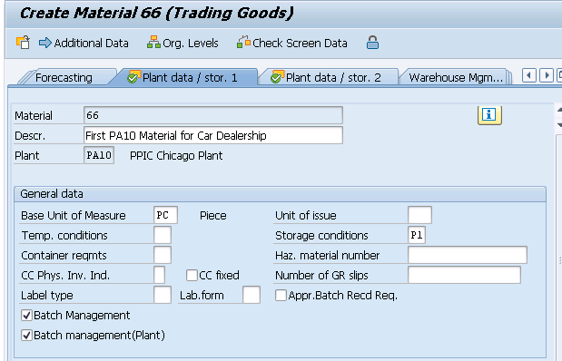
Task: Click the padlock lock icon
Action: tap(372, 43)
